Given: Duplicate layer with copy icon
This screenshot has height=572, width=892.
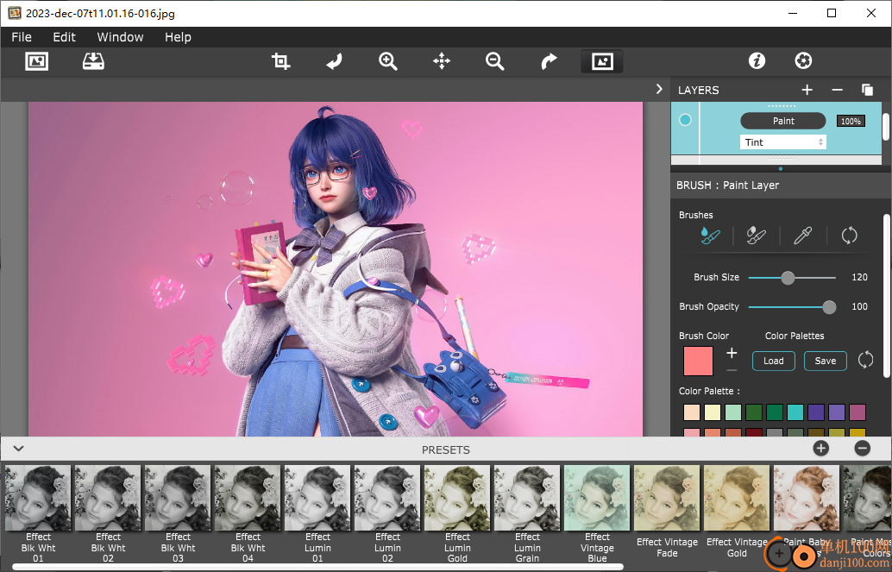Looking at the screenshot, I should coord(867,90).
